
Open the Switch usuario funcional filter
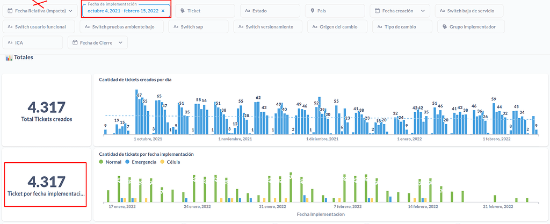pos(39,27)
